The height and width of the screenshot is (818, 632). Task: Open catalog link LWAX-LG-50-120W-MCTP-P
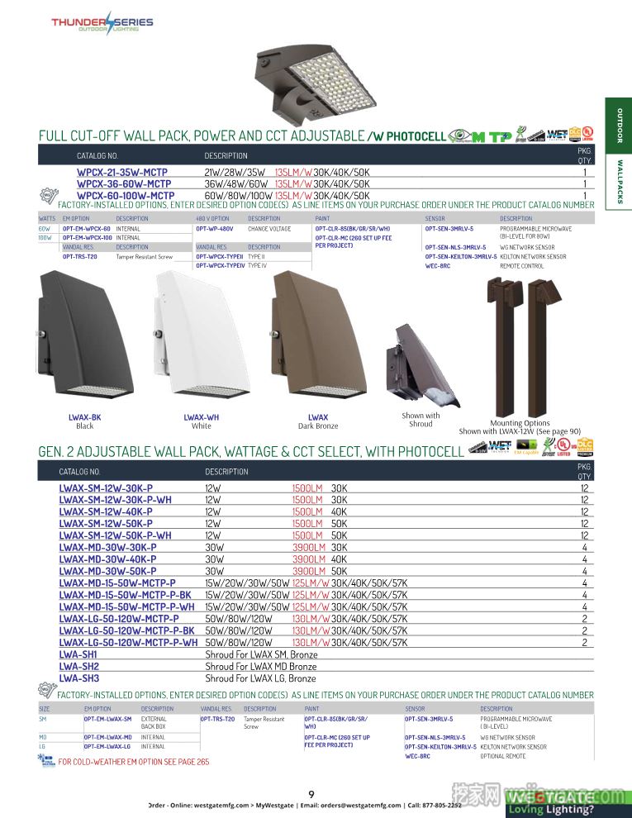[119, 619]
